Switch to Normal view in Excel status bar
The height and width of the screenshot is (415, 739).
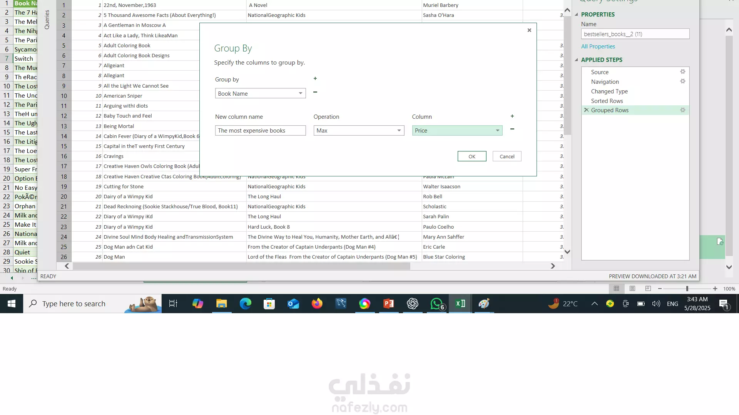click(x=616, y=289)
